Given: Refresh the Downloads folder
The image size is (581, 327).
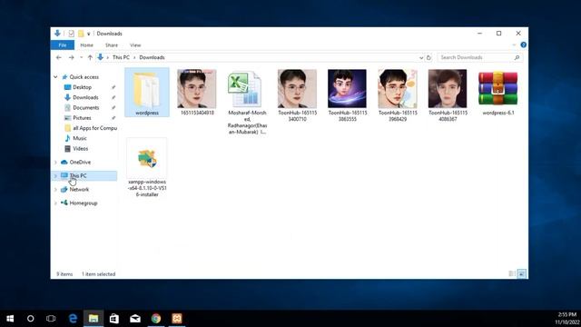Looking at the screenshot, I should 428,57.
